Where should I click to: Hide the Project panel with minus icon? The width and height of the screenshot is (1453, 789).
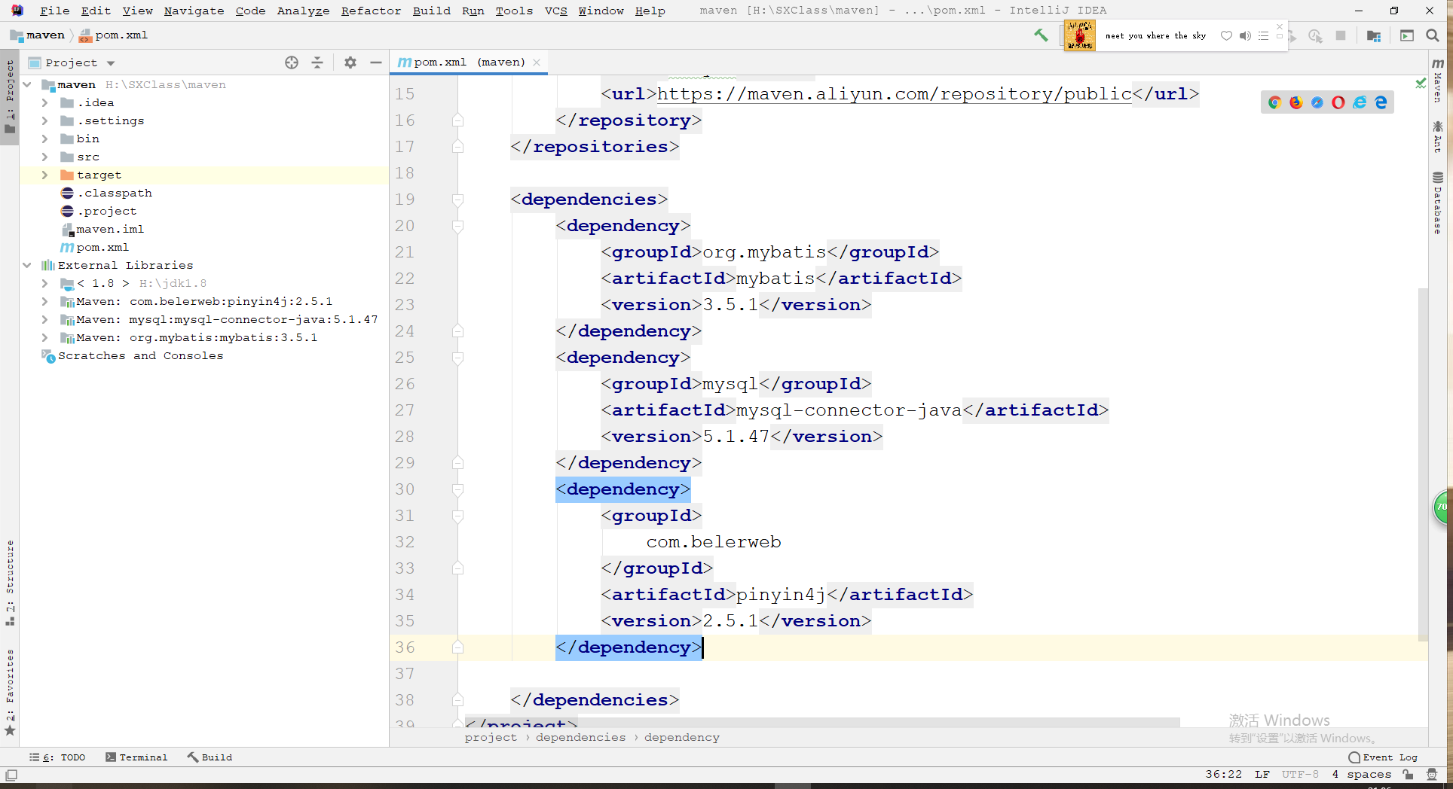[x=376, y=62]
